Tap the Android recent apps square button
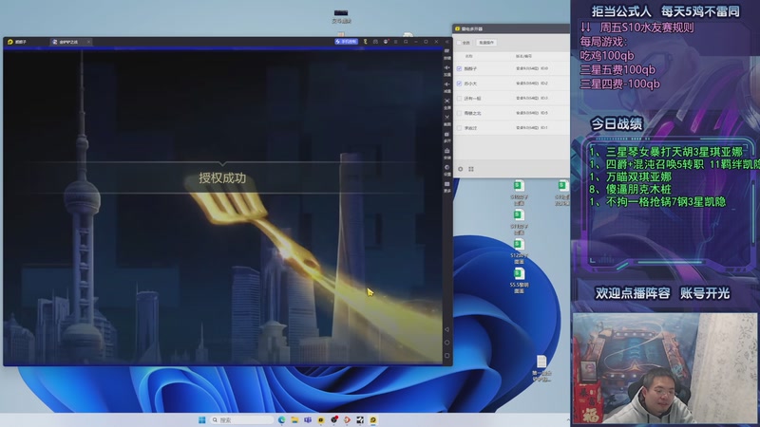The width and height of the screenshot is (760, 427). click(x=446, y=356)
